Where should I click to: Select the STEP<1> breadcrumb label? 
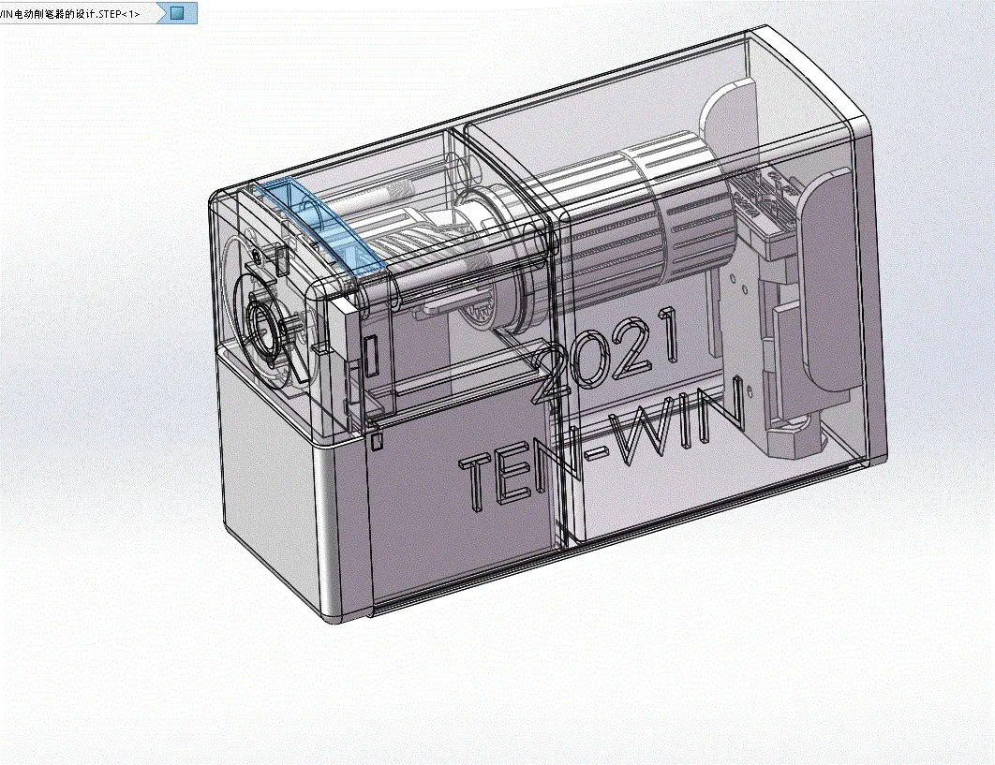[70, 13]
